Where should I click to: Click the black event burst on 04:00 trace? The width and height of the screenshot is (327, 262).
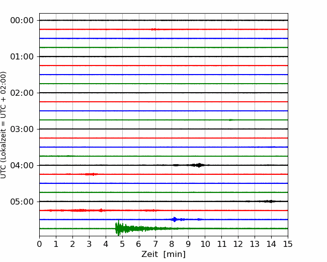point(199,165)
